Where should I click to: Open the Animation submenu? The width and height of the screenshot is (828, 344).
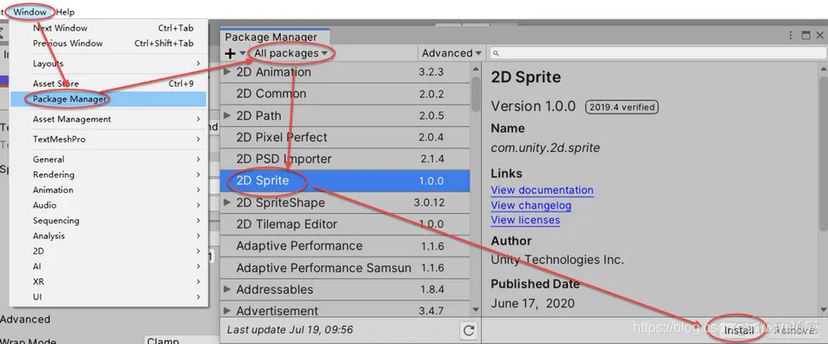[x=108, y=190]
